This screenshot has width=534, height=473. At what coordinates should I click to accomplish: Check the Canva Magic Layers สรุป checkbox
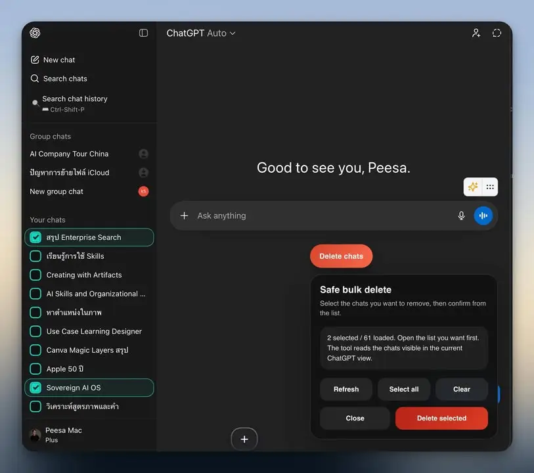(35, 350)
